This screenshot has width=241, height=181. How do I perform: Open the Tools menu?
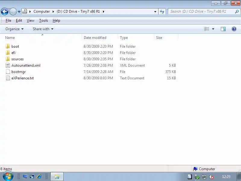tap(43, 21)
